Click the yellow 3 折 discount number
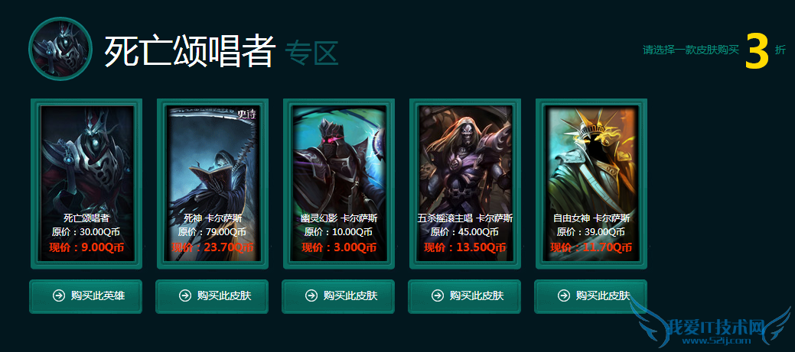The image size is (795, 352). click(x=757, y=50)
